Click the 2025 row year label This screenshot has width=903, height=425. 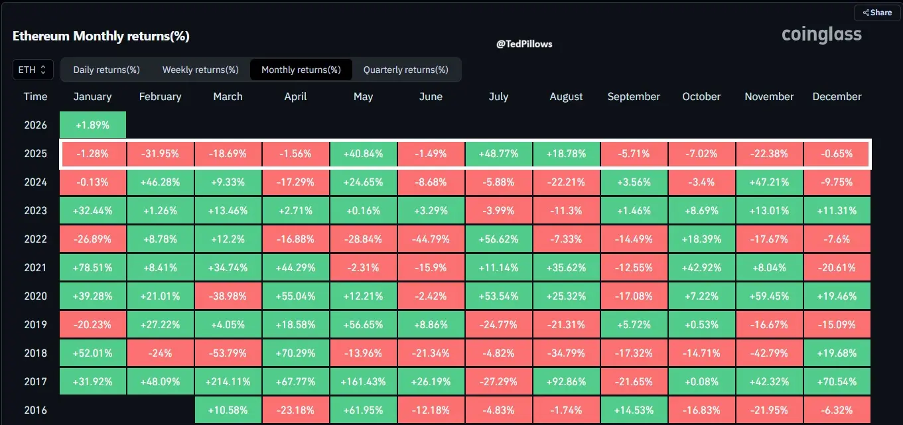tap(35, 154)
